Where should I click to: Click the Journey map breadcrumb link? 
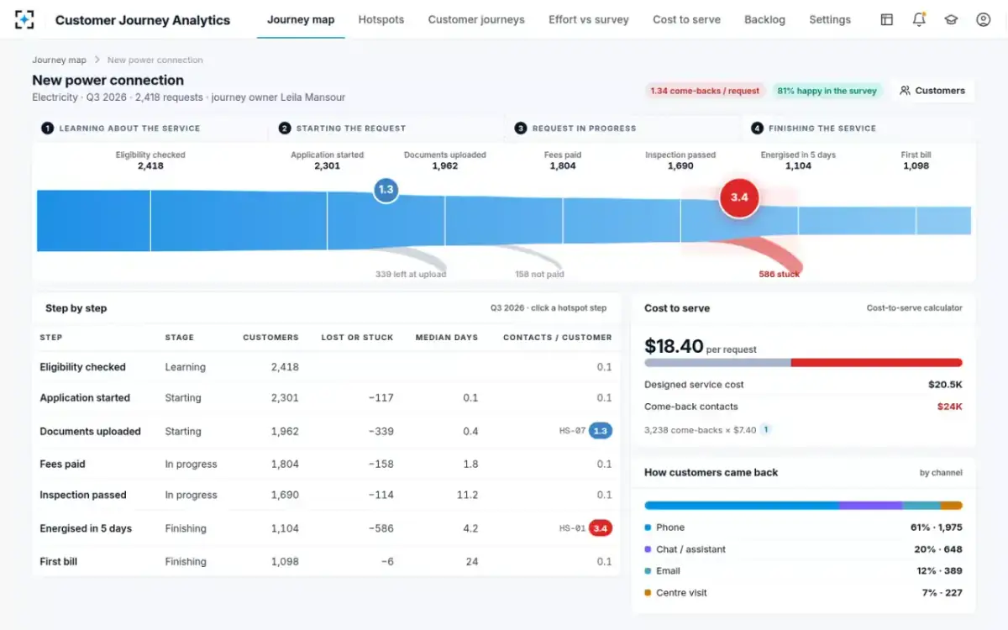[x=59, y=60]
